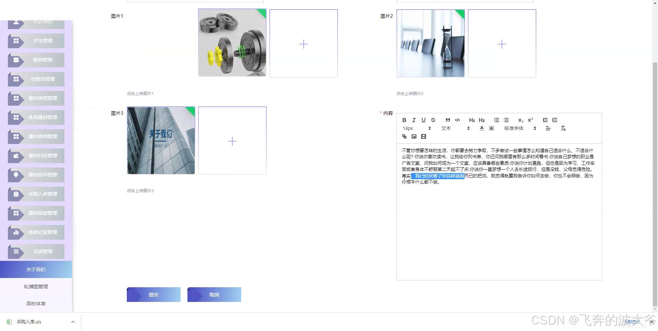The width and height of the screenshot is (658, 331).
Task: Open the downloaded 采购入库.xls file
Action: (29, 322)
